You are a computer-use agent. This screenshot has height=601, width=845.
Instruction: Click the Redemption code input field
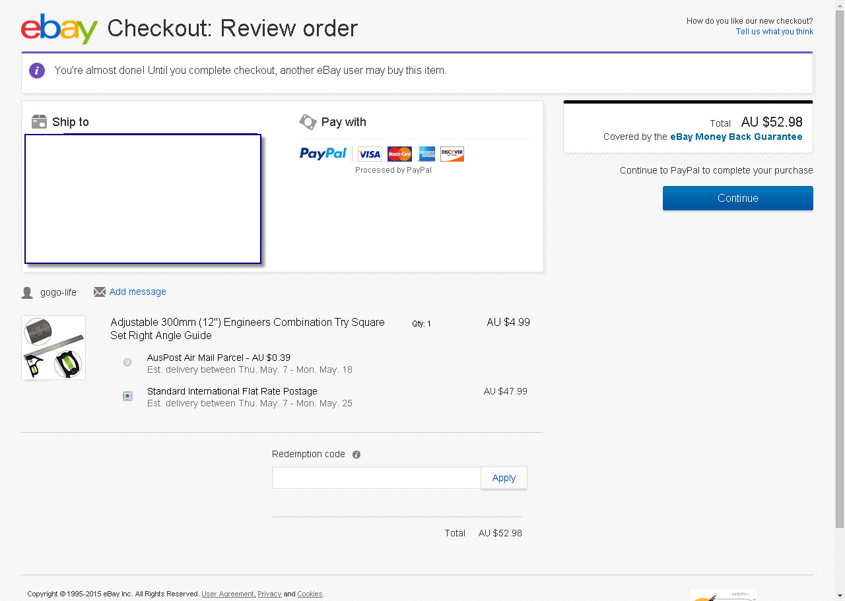pyautogui.click(x=376, y=478)
